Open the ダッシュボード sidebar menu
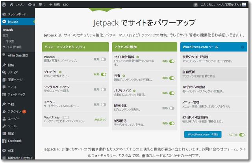252x163 pixels. [18, 14]
